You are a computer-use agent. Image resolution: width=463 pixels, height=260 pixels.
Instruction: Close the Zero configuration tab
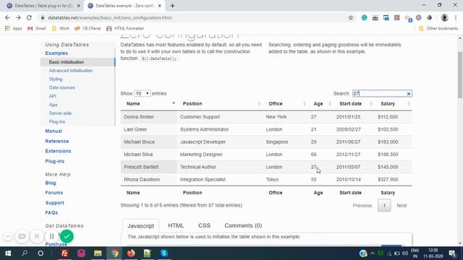pyautogui.click(x=160, y=6)
